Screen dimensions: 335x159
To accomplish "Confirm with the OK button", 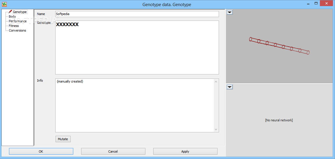I will click(41, 151).
